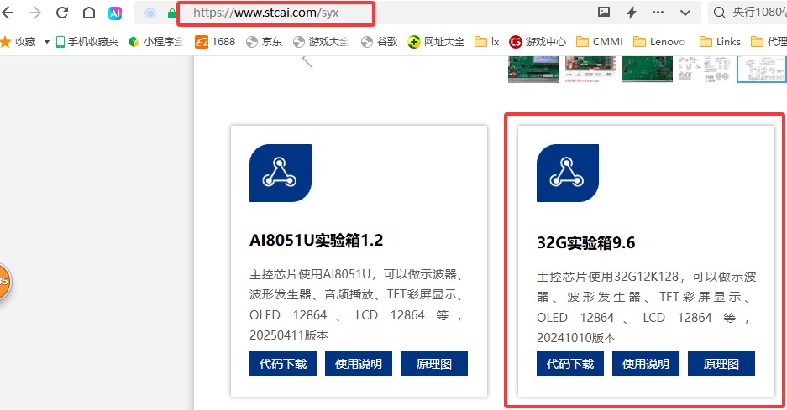This screenshot has width=787, height=410.
Task: Click the lightning speed-mode icon
Action: tap(632, 13)
